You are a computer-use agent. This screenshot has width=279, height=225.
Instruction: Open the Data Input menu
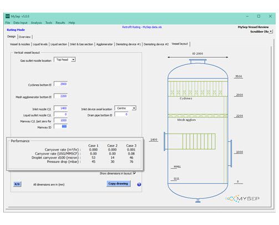[21, 23]
